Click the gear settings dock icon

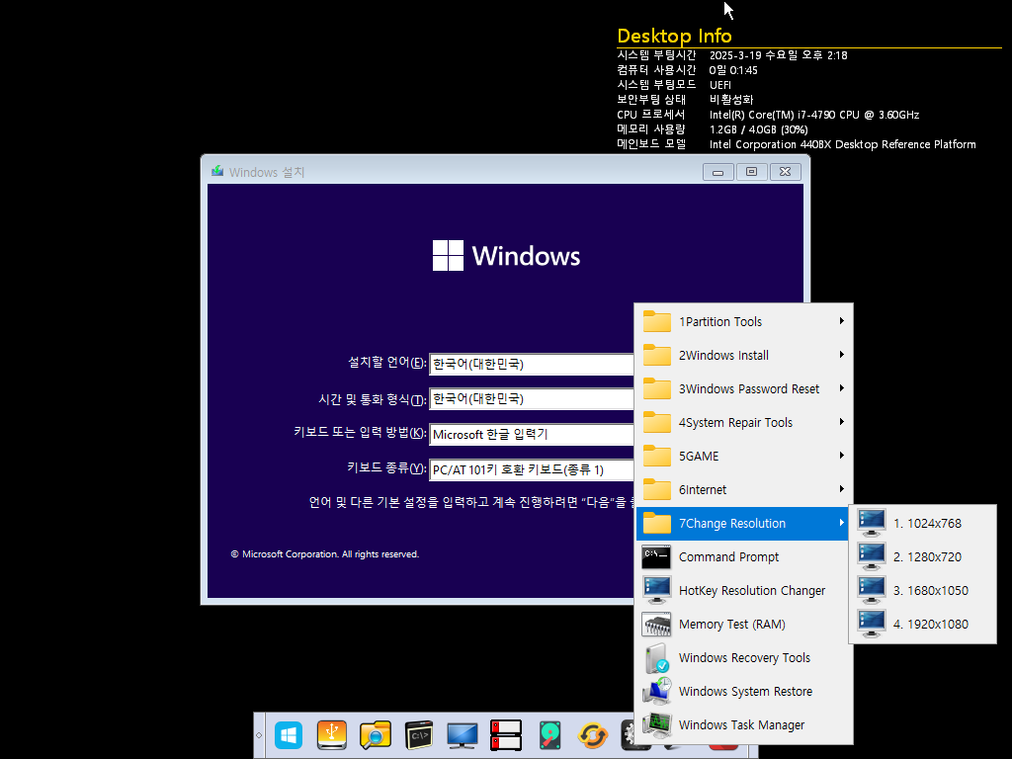point(628,735)
